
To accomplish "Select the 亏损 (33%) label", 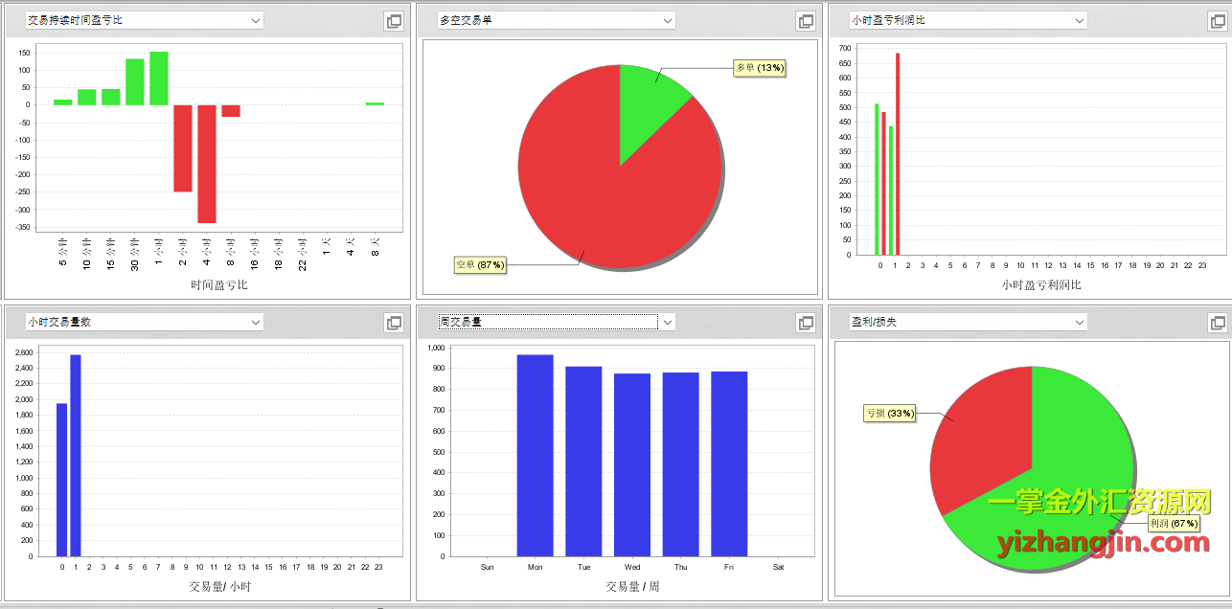I will point(890,414).
